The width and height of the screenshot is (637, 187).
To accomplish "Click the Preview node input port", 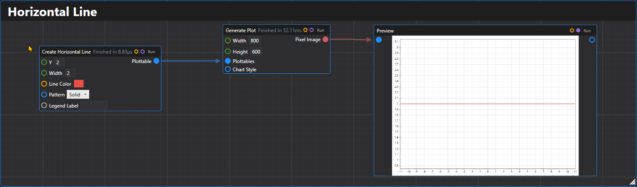I will (x=379, y=40).
